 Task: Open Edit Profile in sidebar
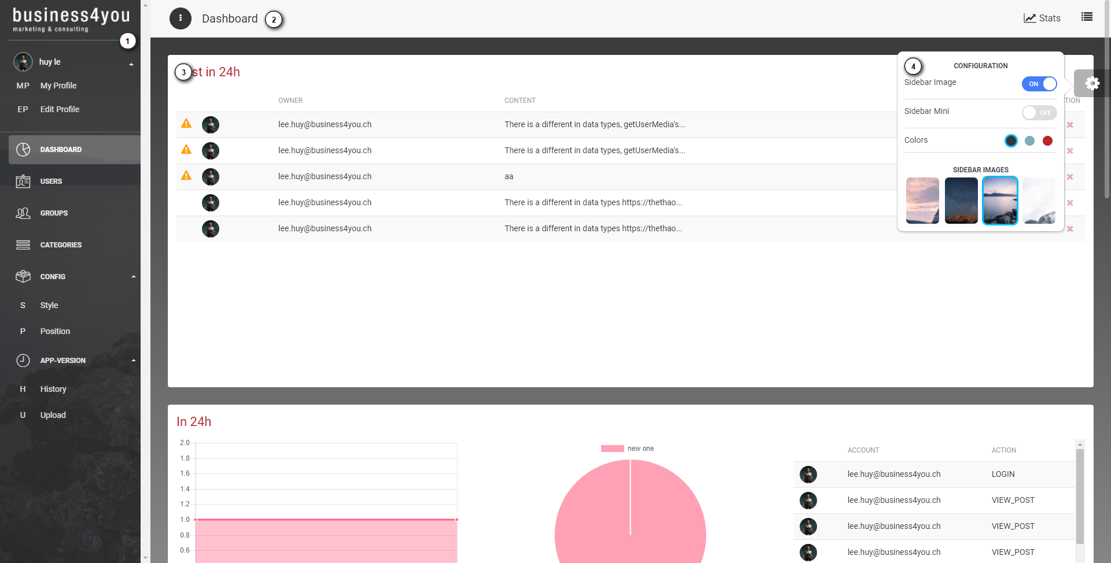(60, 109)
